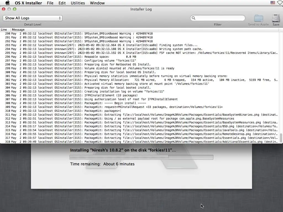The image size is (283, 212).
Task: Select log line 318 AdditionalEssentials.pkg
Action: (139, 142)
